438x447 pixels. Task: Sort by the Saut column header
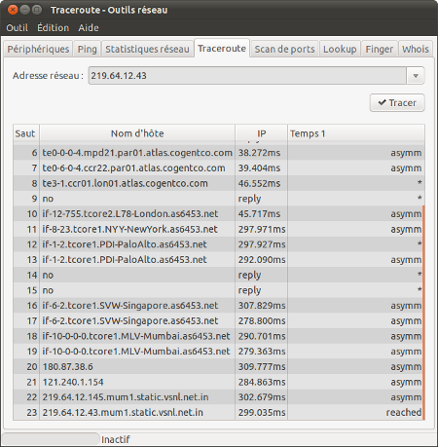click(26, 133)
